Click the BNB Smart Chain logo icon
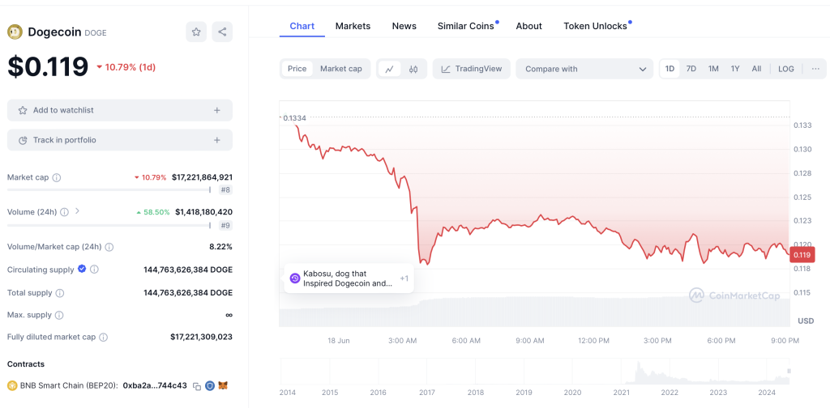Screen dimensions: 830x408 (x=12, y=386)
